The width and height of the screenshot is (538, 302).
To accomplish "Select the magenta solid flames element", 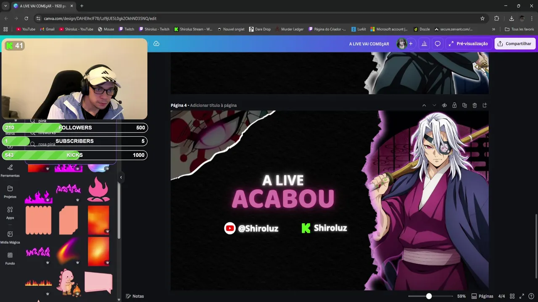I will tap(38, 197).
